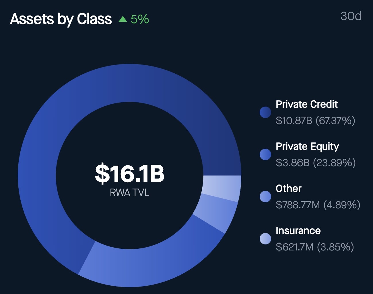Screen dimensions: 373x294
Task: Click the Other legend color dot
Action: pyautogui.click(x=265, y=197)
